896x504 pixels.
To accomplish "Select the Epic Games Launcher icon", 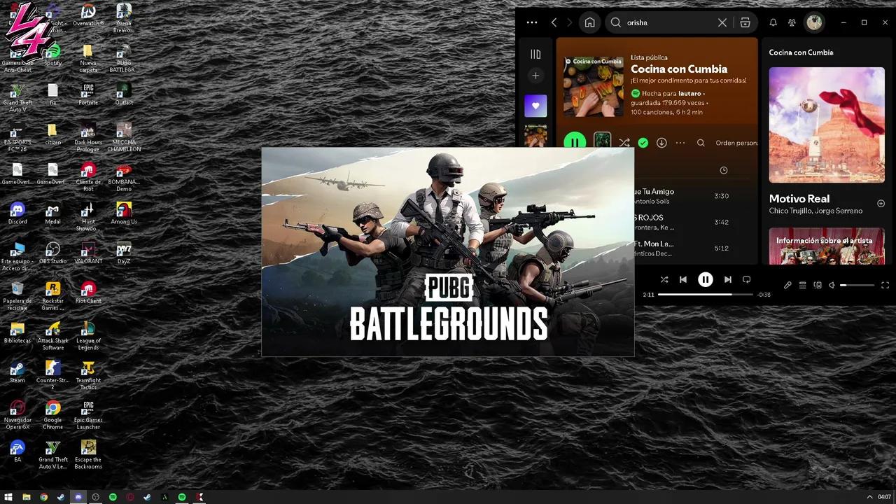I will coord(88,416).
